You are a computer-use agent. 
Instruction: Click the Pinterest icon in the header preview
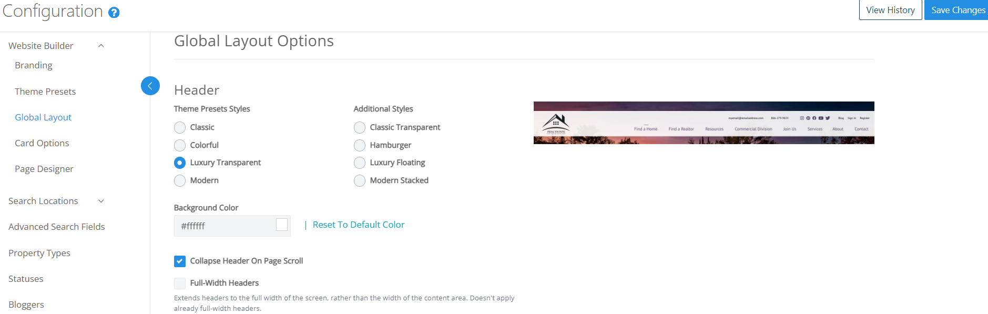click(x=808, y=118)
